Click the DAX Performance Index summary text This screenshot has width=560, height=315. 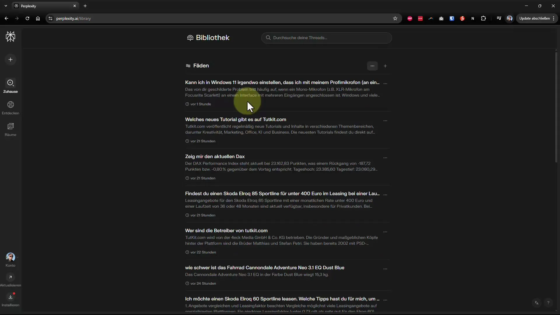point(282,167)
